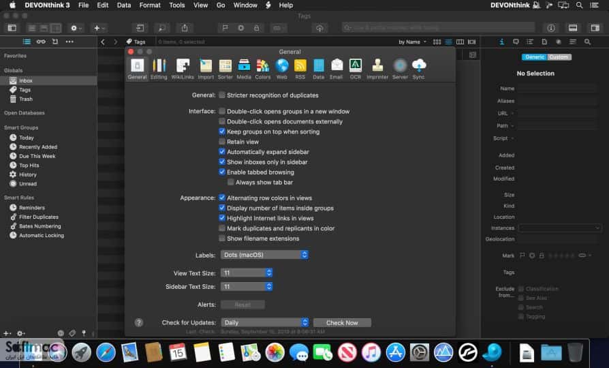Switch to the RSS preferences icon
Viewport: 609px width, 368px height.
(x=300, y=69)
